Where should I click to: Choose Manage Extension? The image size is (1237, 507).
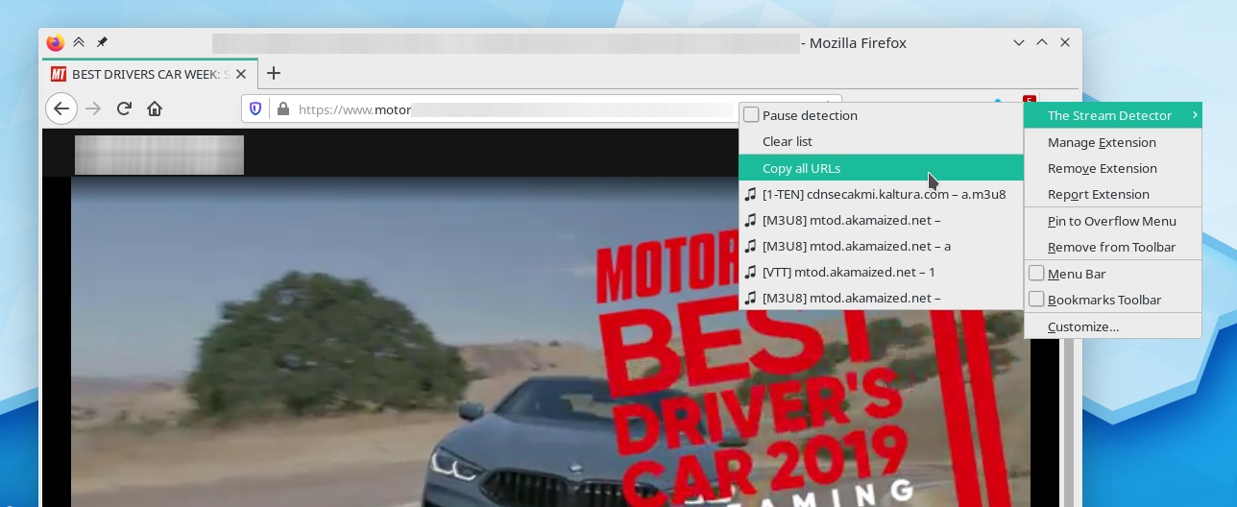[1112, 142]
